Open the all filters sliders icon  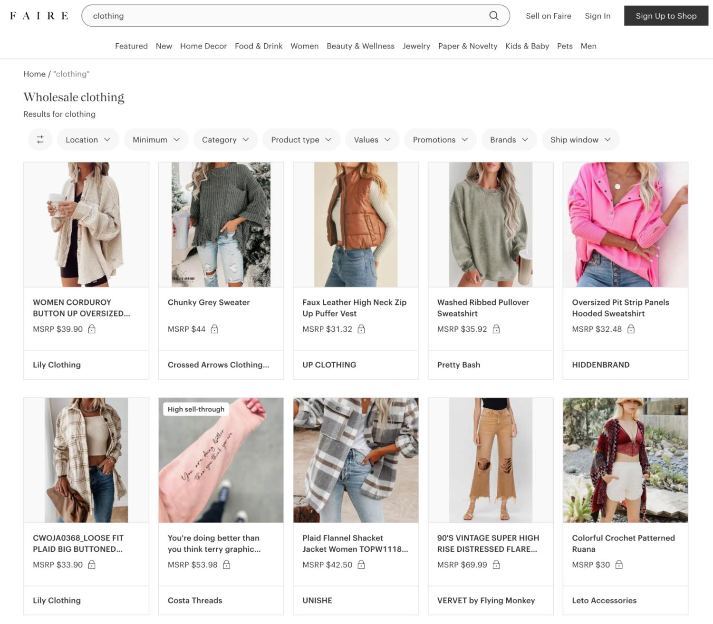tap(40, 140)
